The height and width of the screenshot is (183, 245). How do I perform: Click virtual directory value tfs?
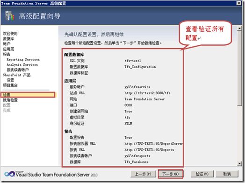127,117
